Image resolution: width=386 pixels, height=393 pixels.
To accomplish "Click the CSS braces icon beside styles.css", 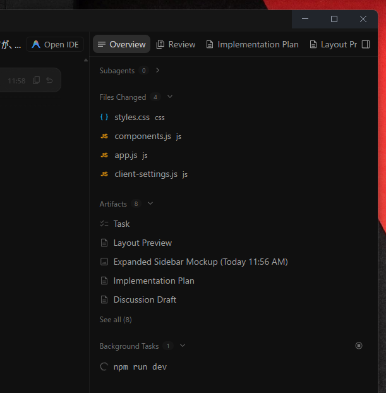I will click(104, 117).
